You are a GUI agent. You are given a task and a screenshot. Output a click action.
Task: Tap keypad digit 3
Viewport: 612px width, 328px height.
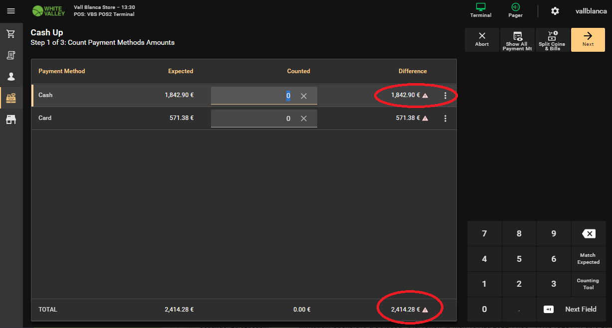click(x=554, y=284)
